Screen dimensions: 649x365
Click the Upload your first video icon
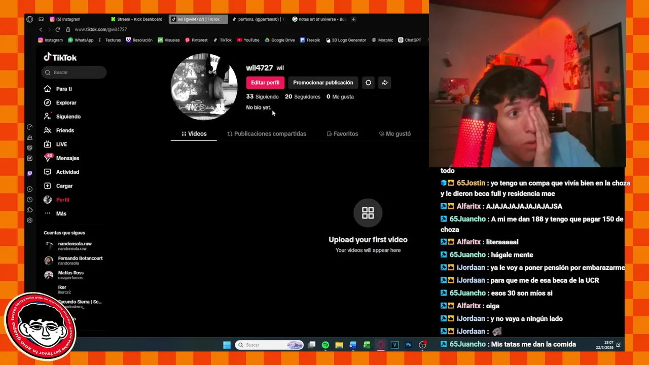[x=368, y=213]
